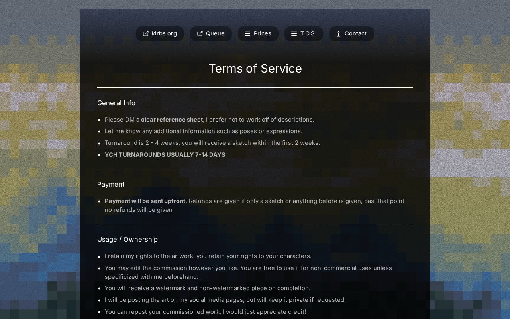
Task: Click the Usage / Ownership heading
Action: 127,239
